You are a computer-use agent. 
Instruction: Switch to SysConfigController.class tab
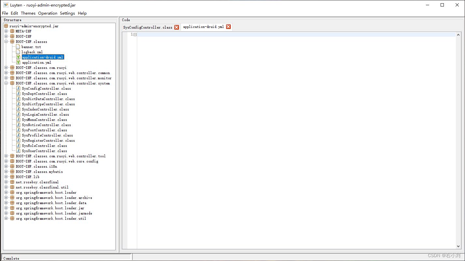[x=148, y=27]
